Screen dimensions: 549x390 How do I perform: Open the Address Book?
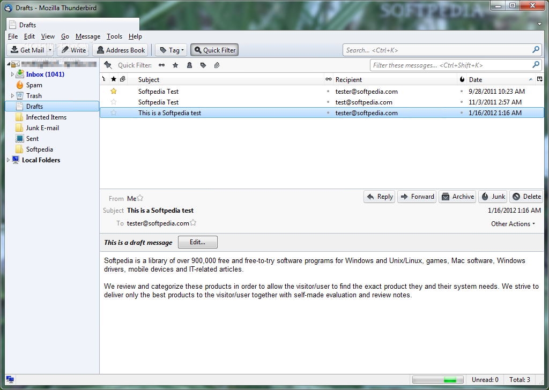(121, 50)
